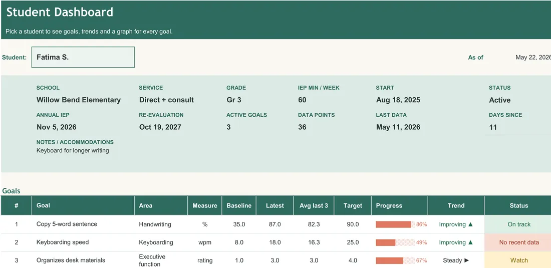Click the 86% progress bar

395,224
